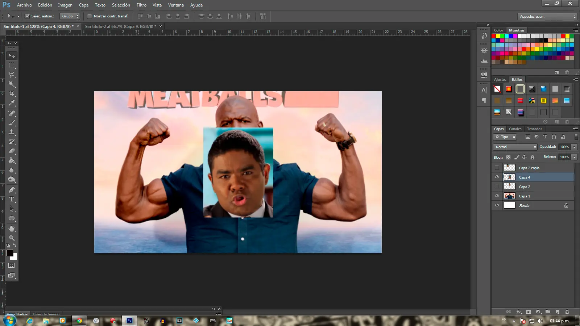Select the Pen tool
This screenshot has width=580, height=326.
[x=12, y=190]
